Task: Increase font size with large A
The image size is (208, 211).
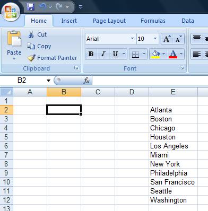Action: 167,39
